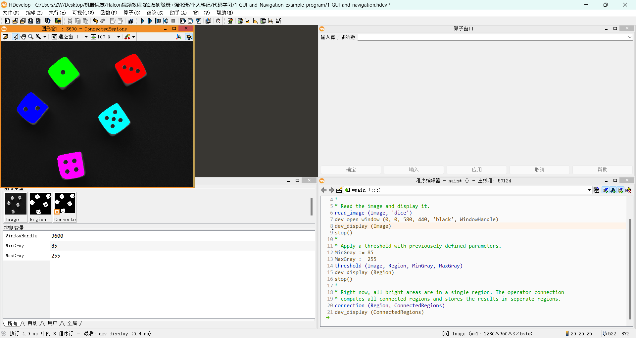Expand the *main procedure selector dropdown
636x338 pixels.
(x=589, y=190)
